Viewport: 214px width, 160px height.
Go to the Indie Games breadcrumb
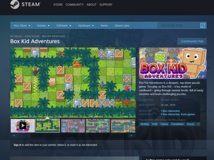pos(32,36)
